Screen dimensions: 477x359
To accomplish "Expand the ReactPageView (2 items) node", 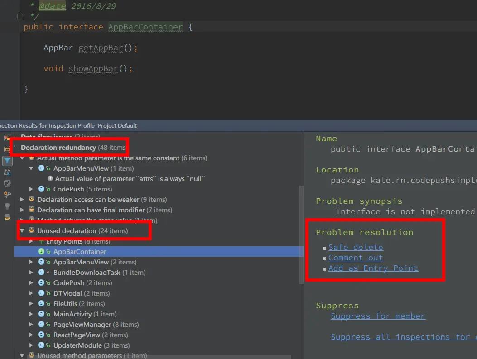I will pyautogui.click(x=31, y=335).
